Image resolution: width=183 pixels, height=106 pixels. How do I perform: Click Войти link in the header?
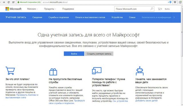[167, 9]
